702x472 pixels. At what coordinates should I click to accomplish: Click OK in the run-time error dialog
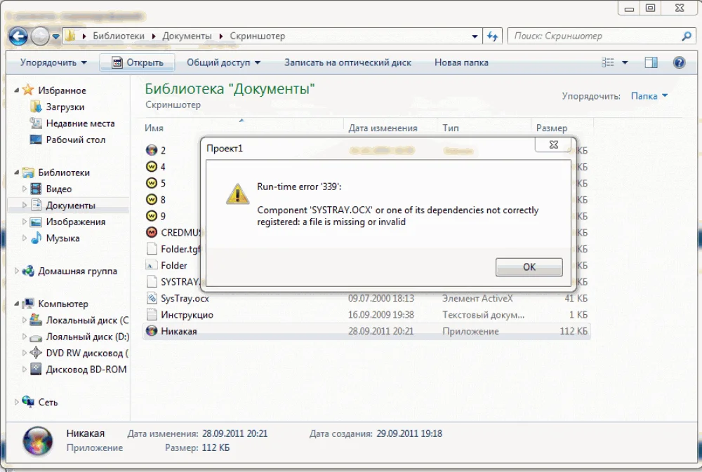[529, 267]
